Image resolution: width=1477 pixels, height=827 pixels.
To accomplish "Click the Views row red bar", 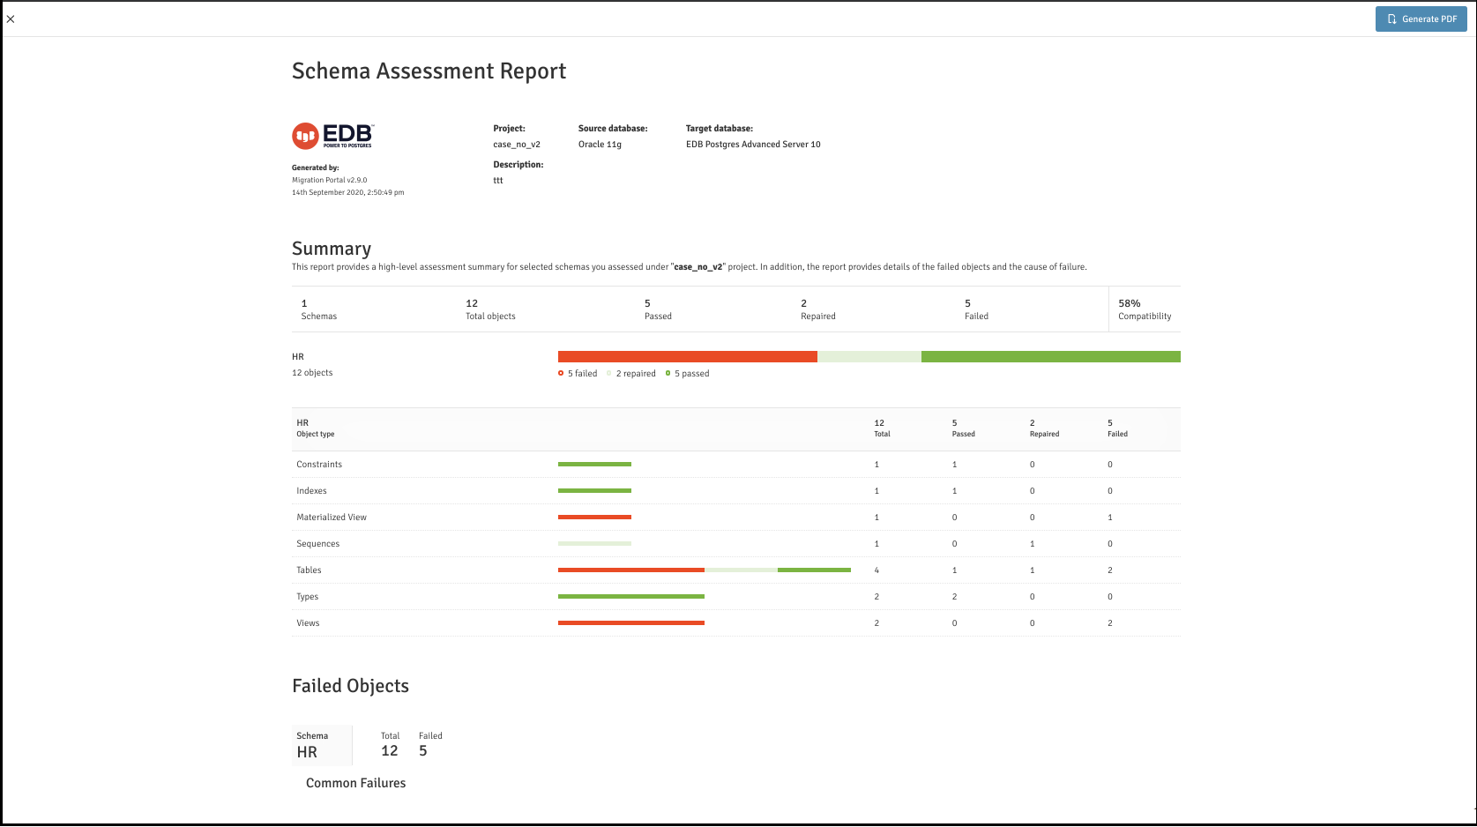I will (x=631, y=623).
